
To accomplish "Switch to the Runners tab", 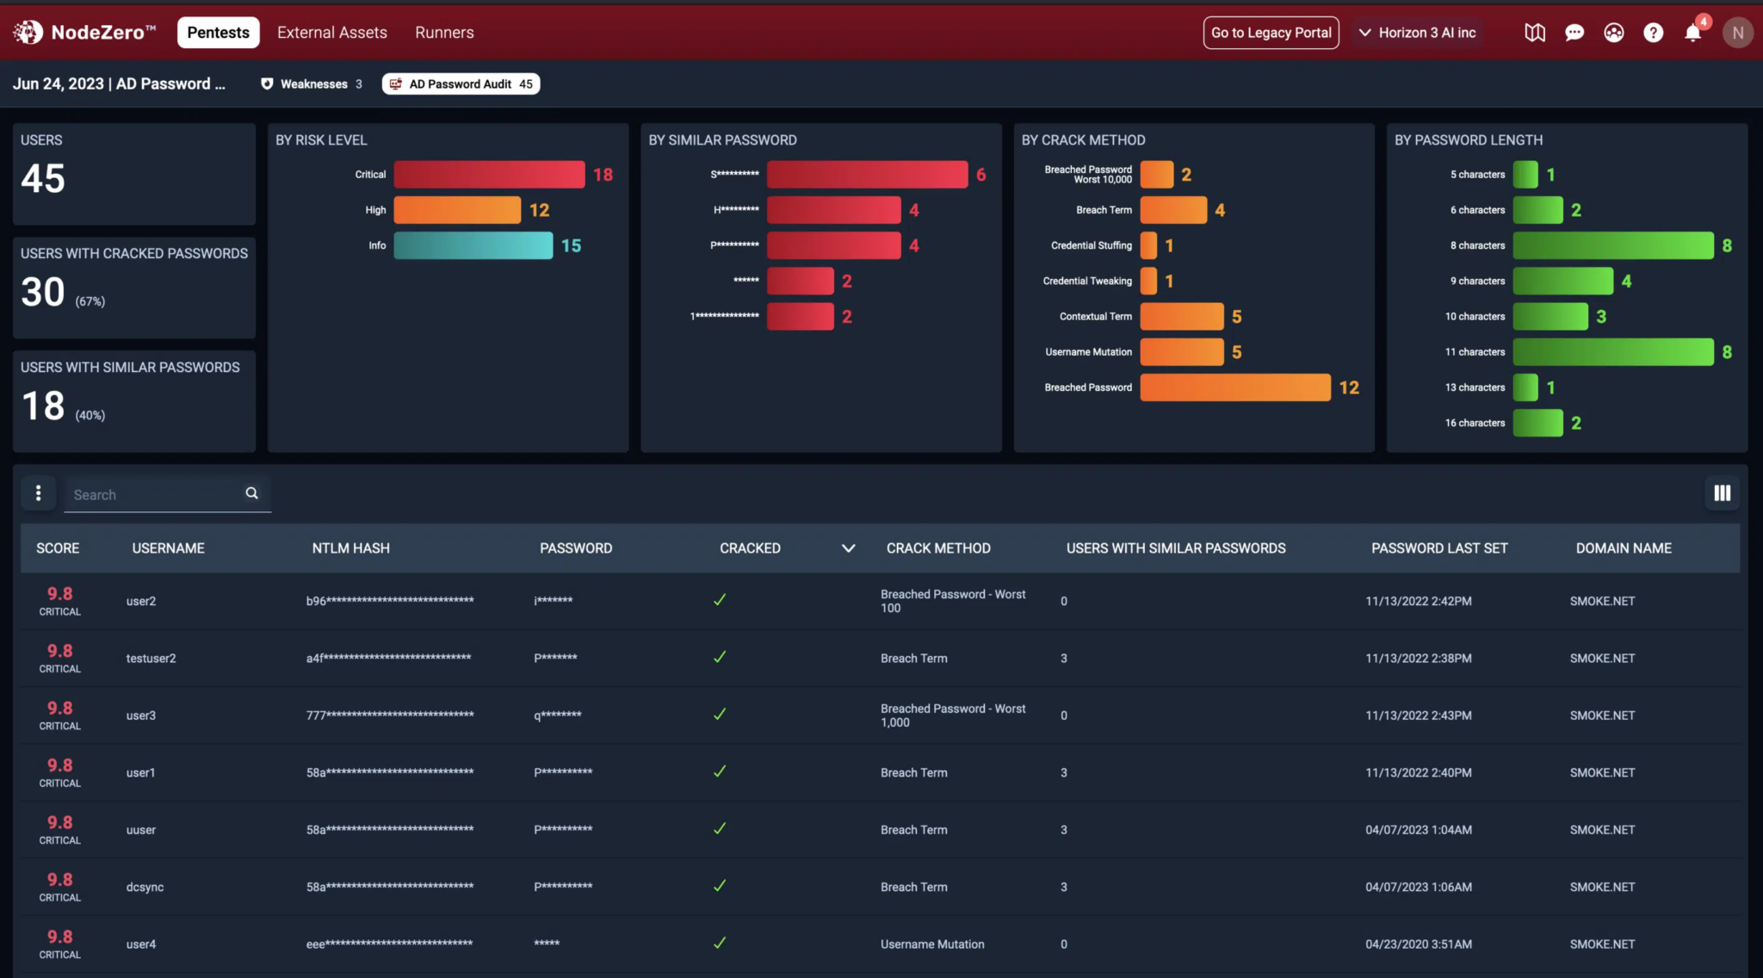I will [x=444, y=33].
